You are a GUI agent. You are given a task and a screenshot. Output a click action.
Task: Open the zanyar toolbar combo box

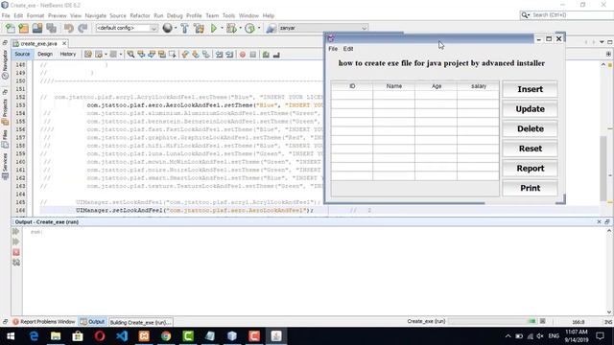click(323, 28)
